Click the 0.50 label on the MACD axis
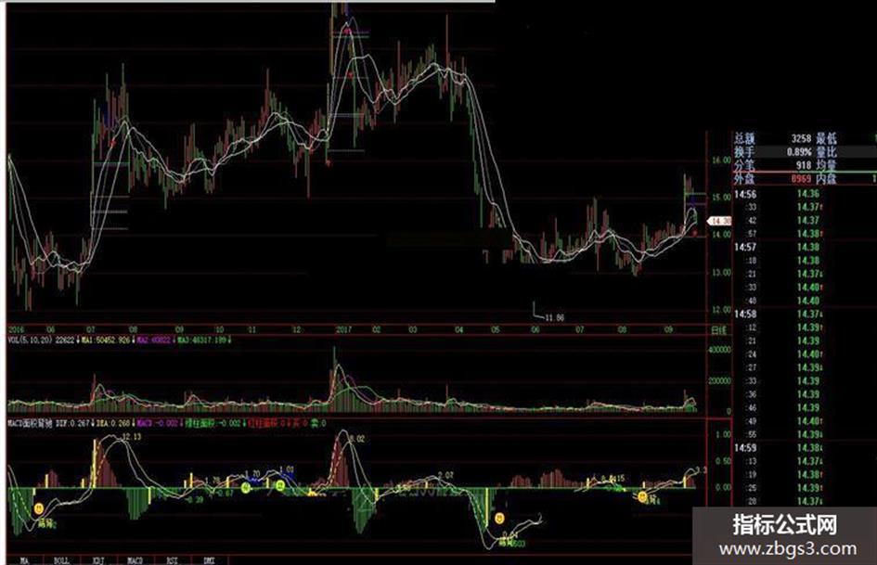 pos(723,461)
